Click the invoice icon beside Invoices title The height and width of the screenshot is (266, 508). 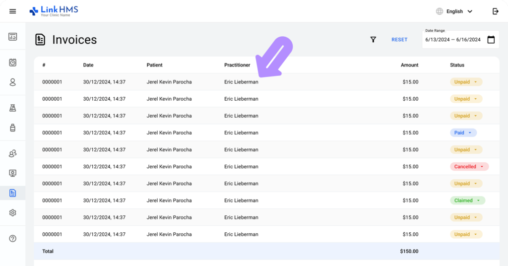click(40, 40)
